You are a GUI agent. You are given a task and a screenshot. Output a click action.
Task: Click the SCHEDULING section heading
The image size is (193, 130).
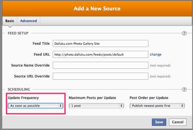pos(19,89)
